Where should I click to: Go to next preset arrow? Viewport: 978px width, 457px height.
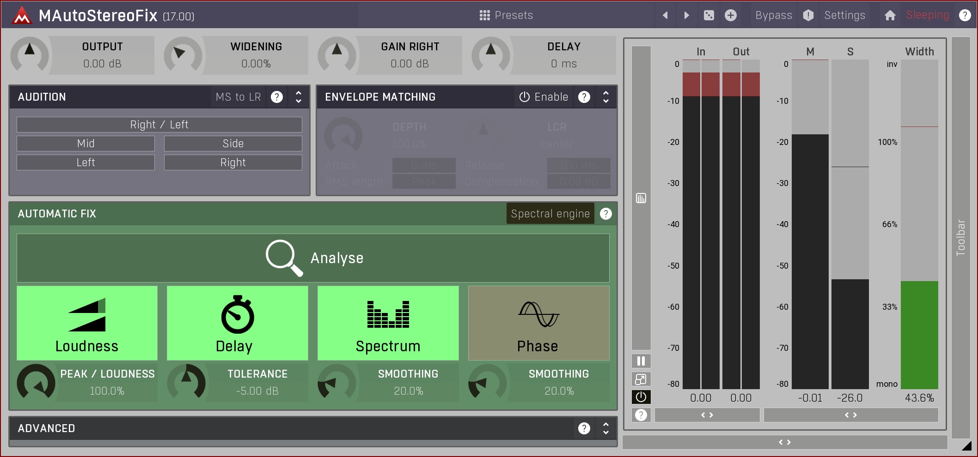[686, 15]
